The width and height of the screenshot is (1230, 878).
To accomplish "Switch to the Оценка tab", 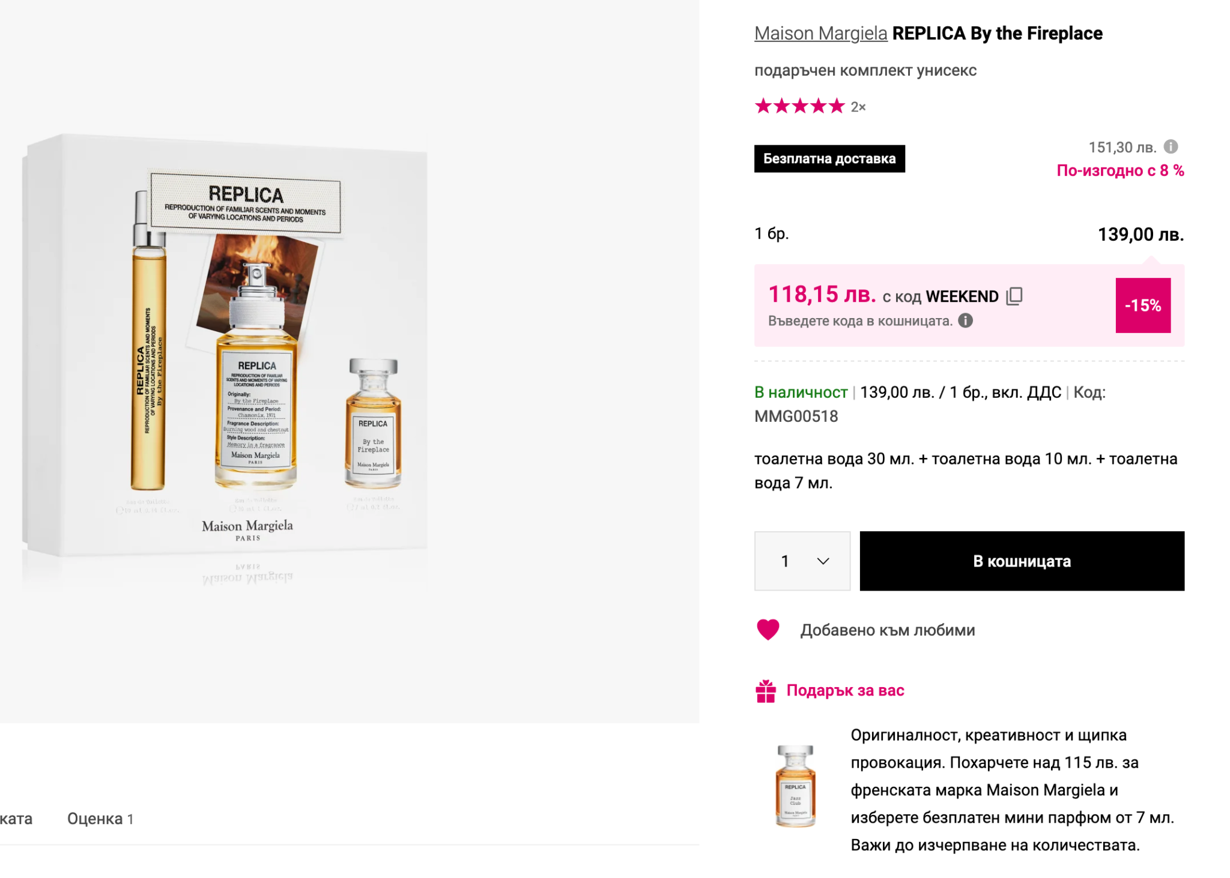I will 100,819.
